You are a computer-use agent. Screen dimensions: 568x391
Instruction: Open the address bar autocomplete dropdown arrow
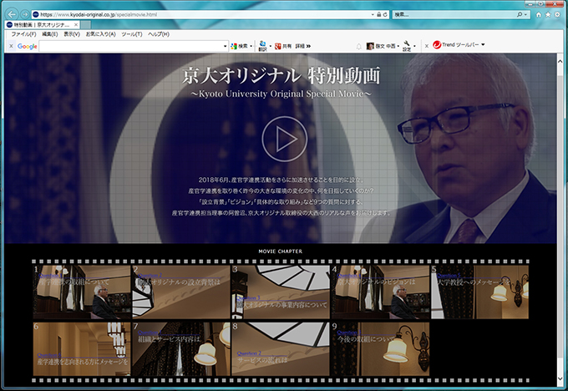[x=373, y=14]
